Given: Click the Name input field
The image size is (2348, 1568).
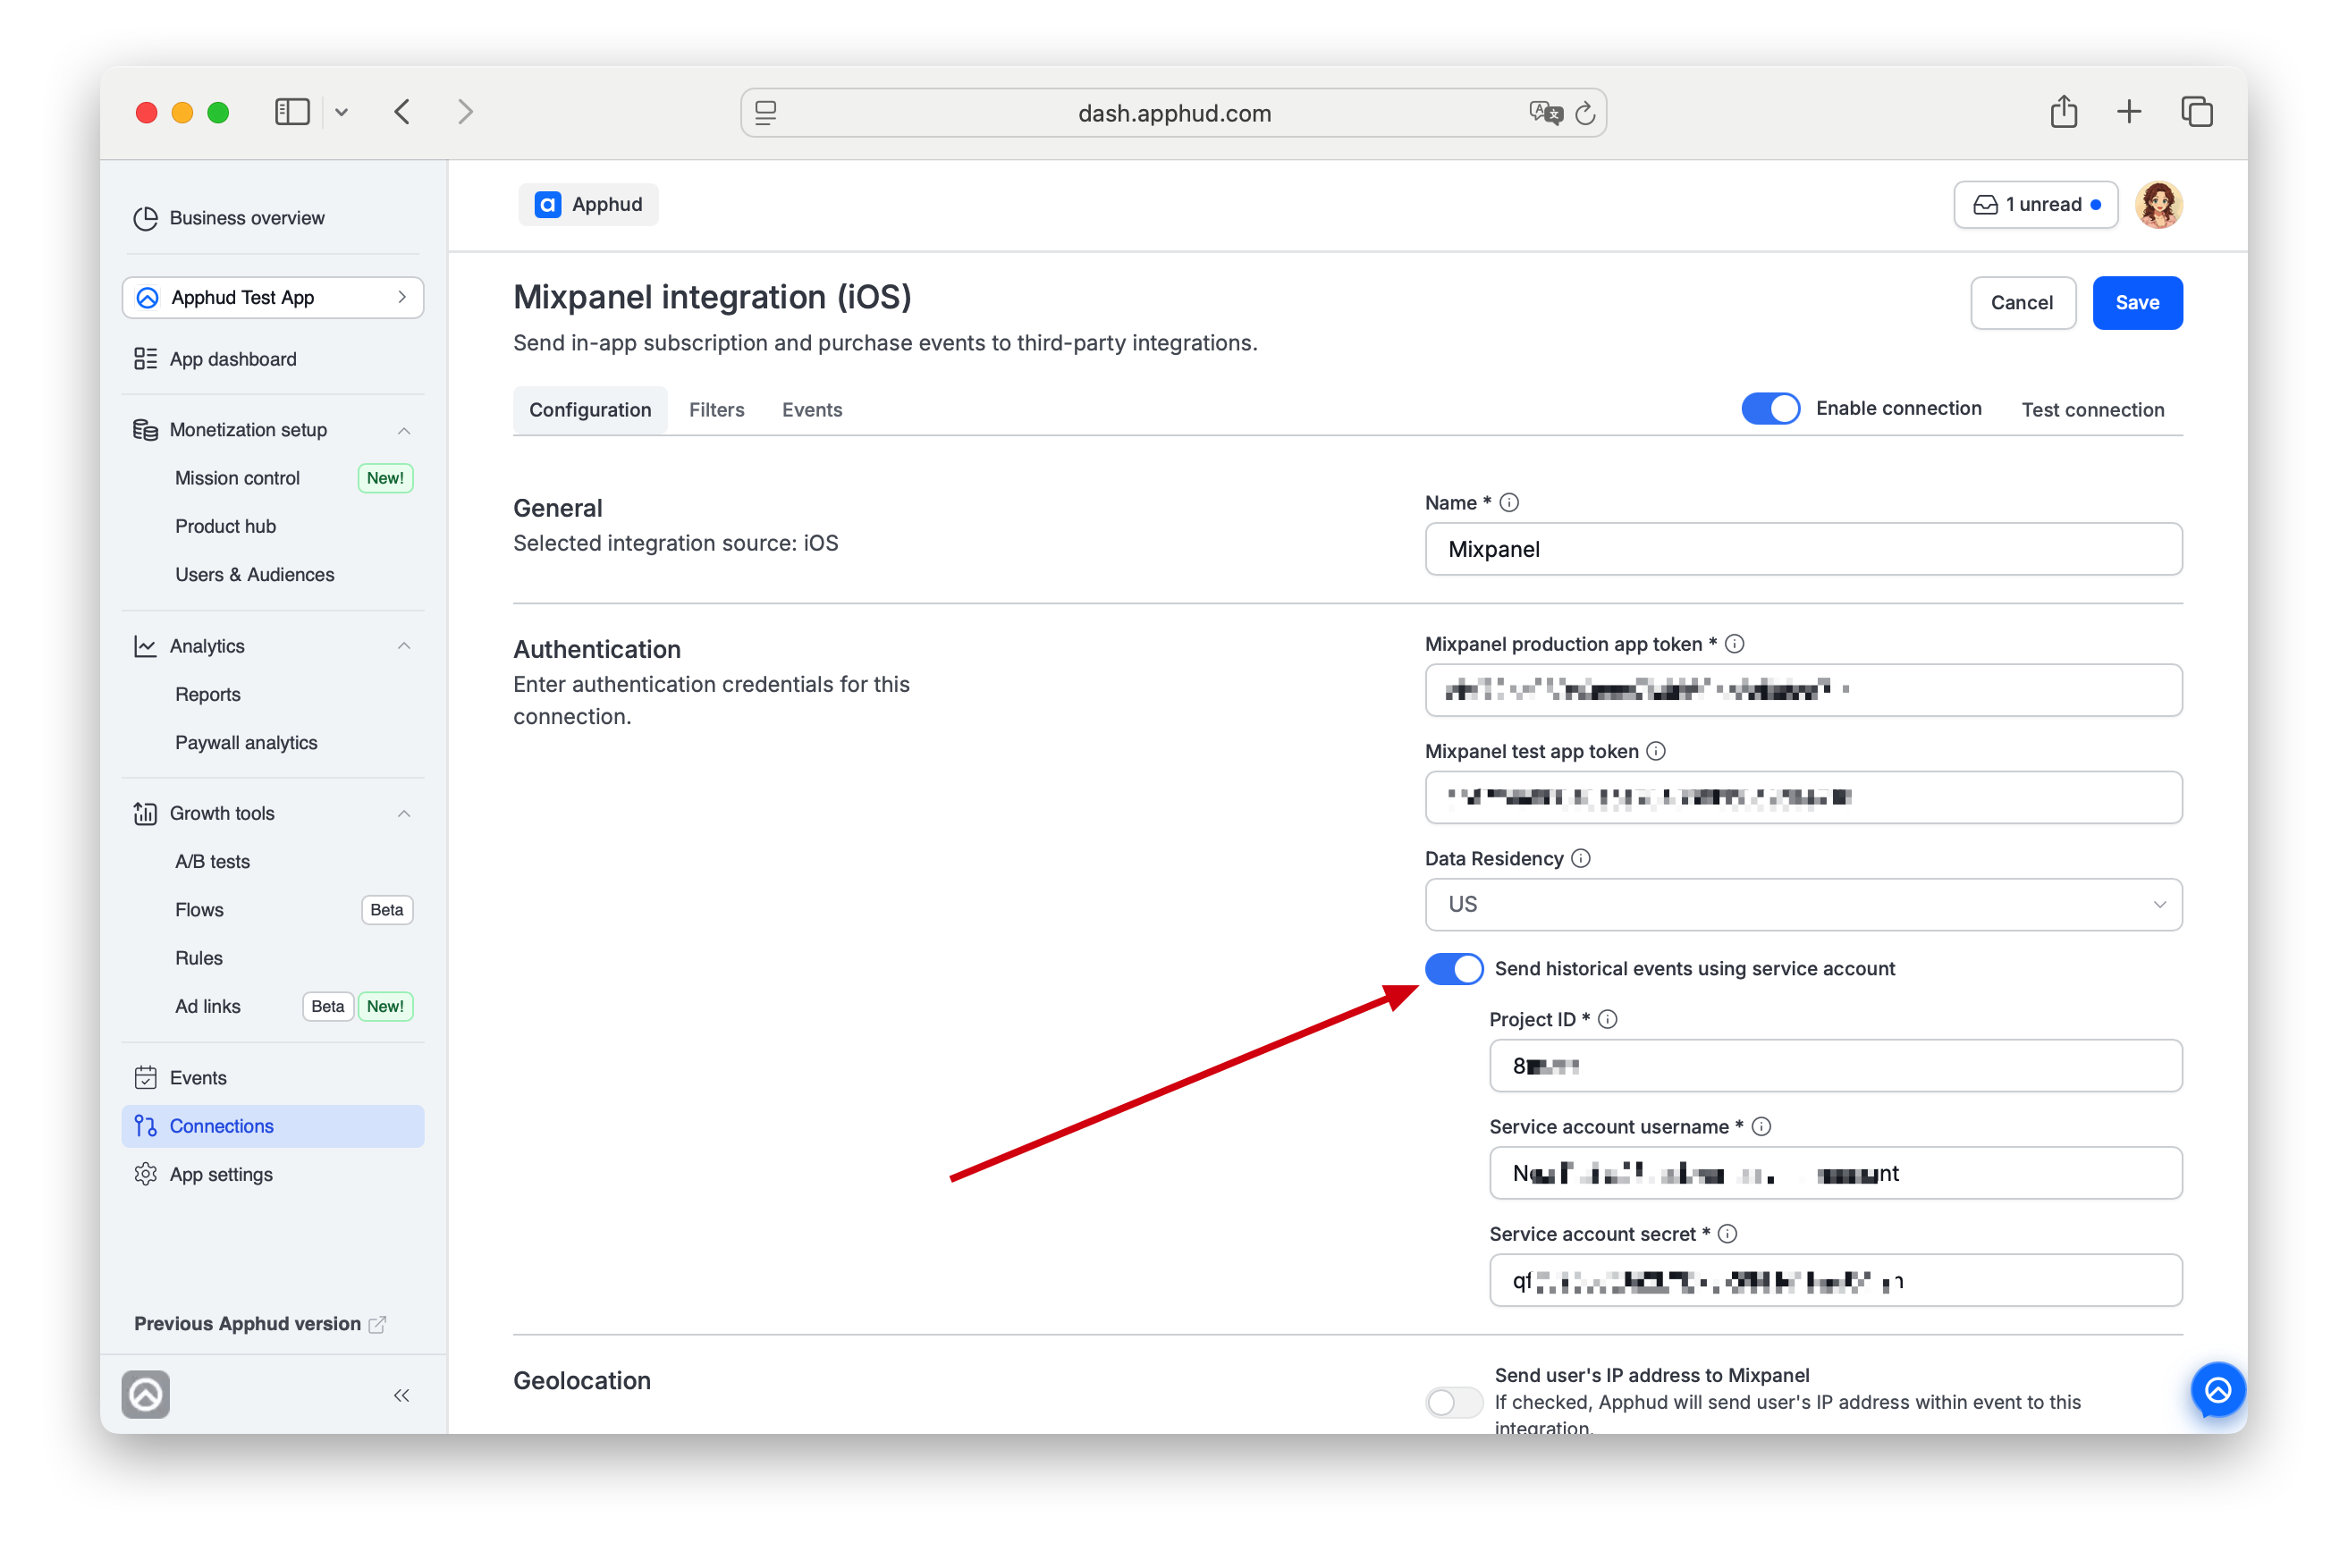Looking at the screenshot, I should 1803,549.
